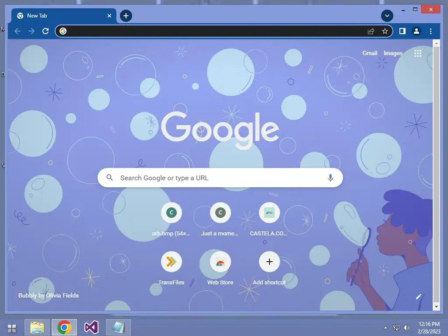Open the Images link

click(x=393, y=53)
